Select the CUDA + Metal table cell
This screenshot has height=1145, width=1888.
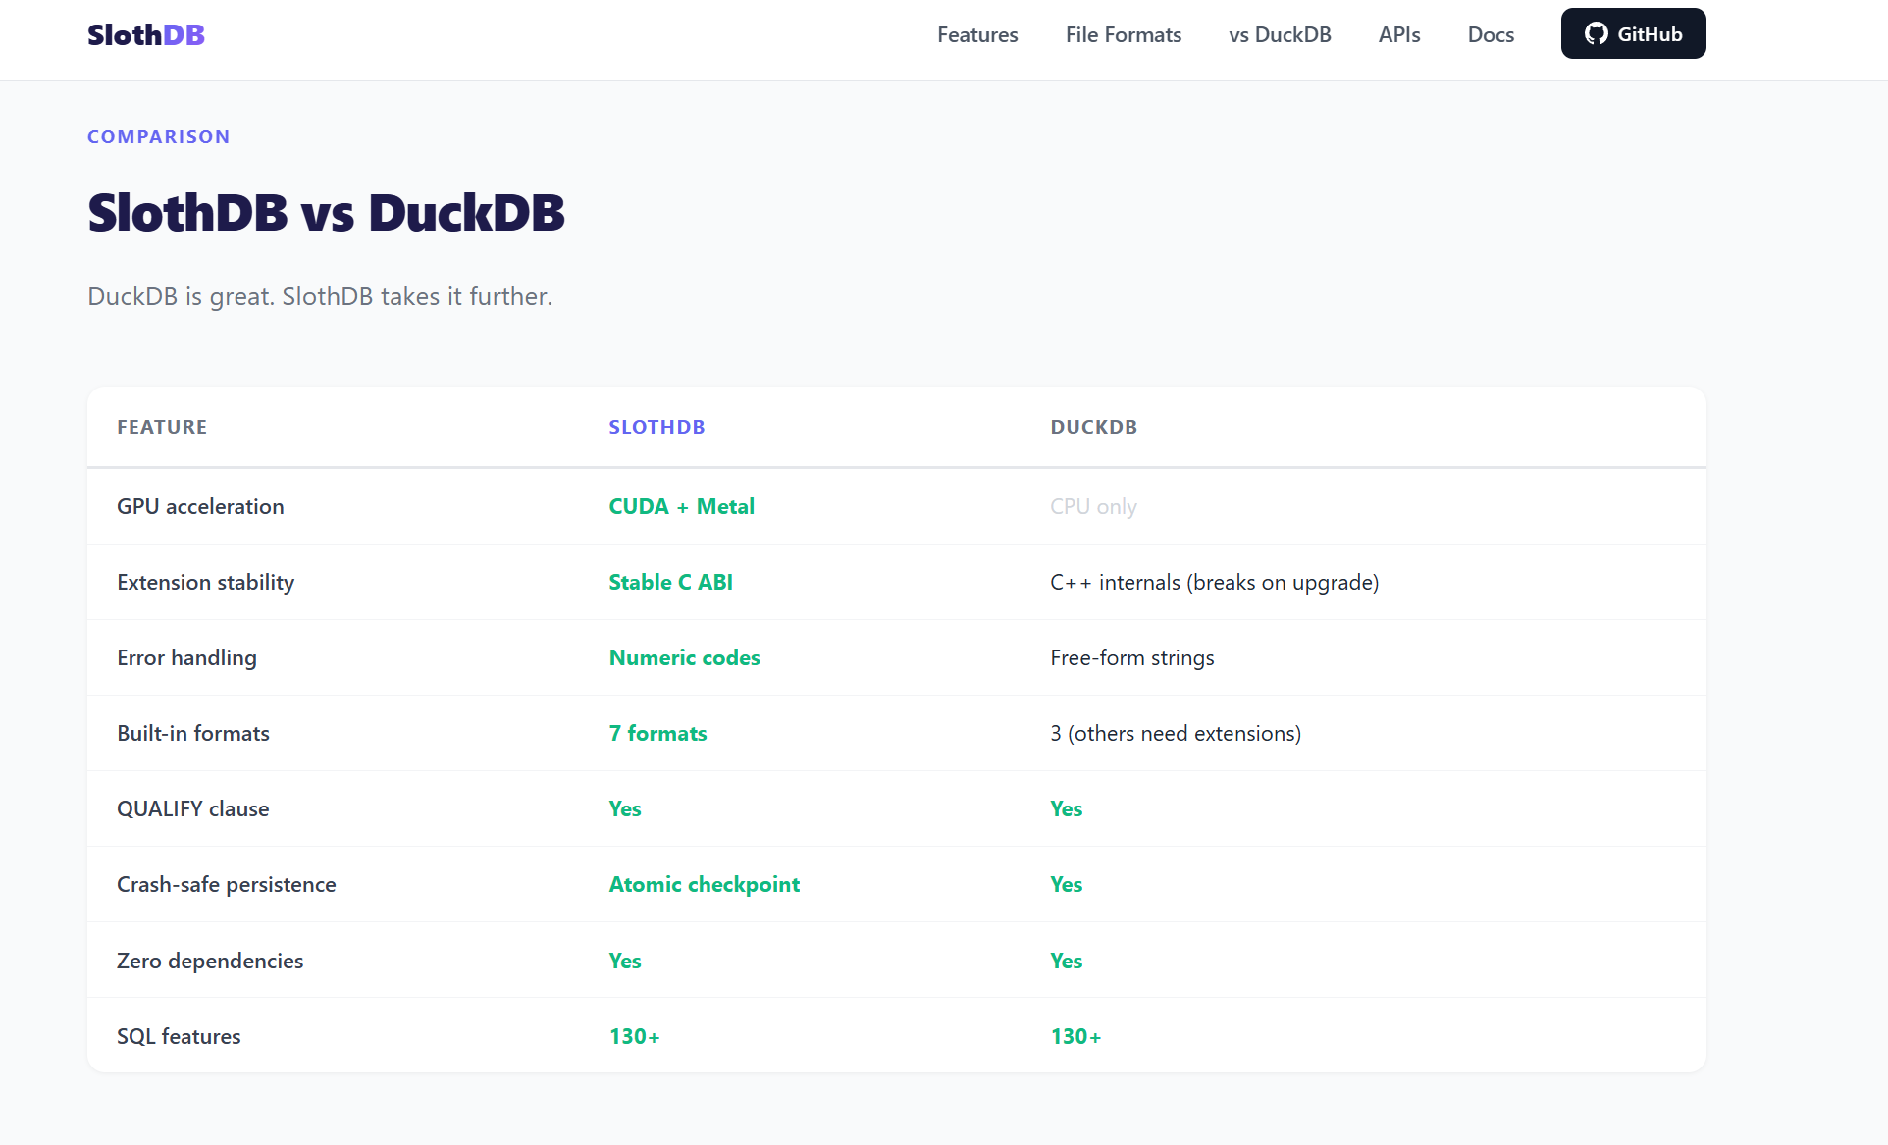[681, 506]
